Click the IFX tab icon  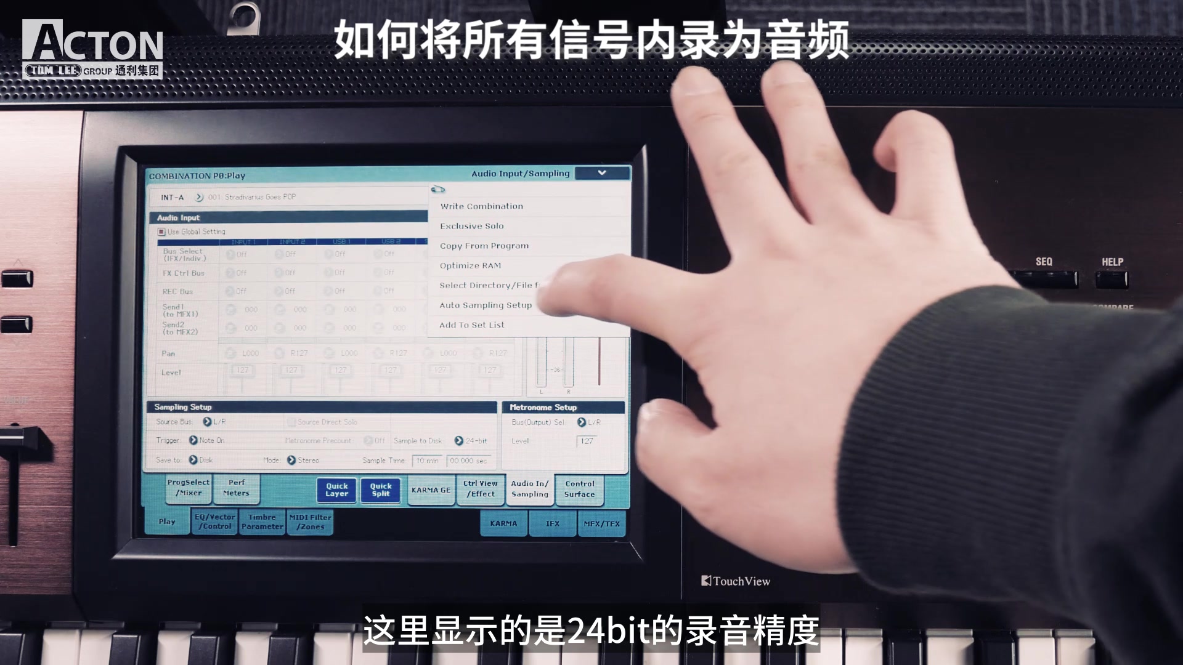pyautogui.click(x=553, y=523)
